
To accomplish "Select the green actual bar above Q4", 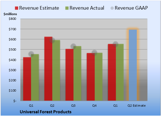I will [x=99, y=77].
